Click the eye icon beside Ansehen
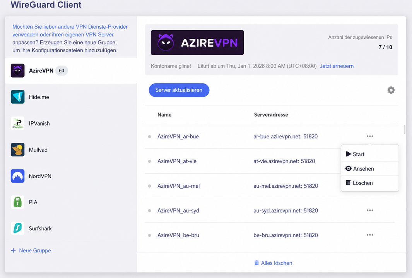The height and width of the screenshot is (278, 412). (349, 169)
